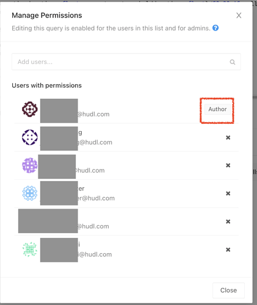
Task: Remove the user with purple avatar
Action: click(x=228, y=165)
